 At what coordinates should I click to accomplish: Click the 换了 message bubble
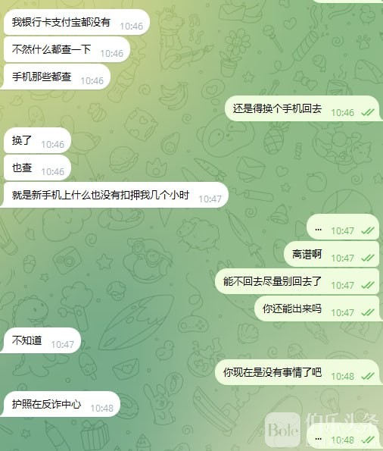37,140
